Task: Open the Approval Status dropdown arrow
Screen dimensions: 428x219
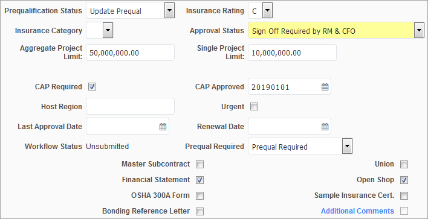Action: click(420, 30)
